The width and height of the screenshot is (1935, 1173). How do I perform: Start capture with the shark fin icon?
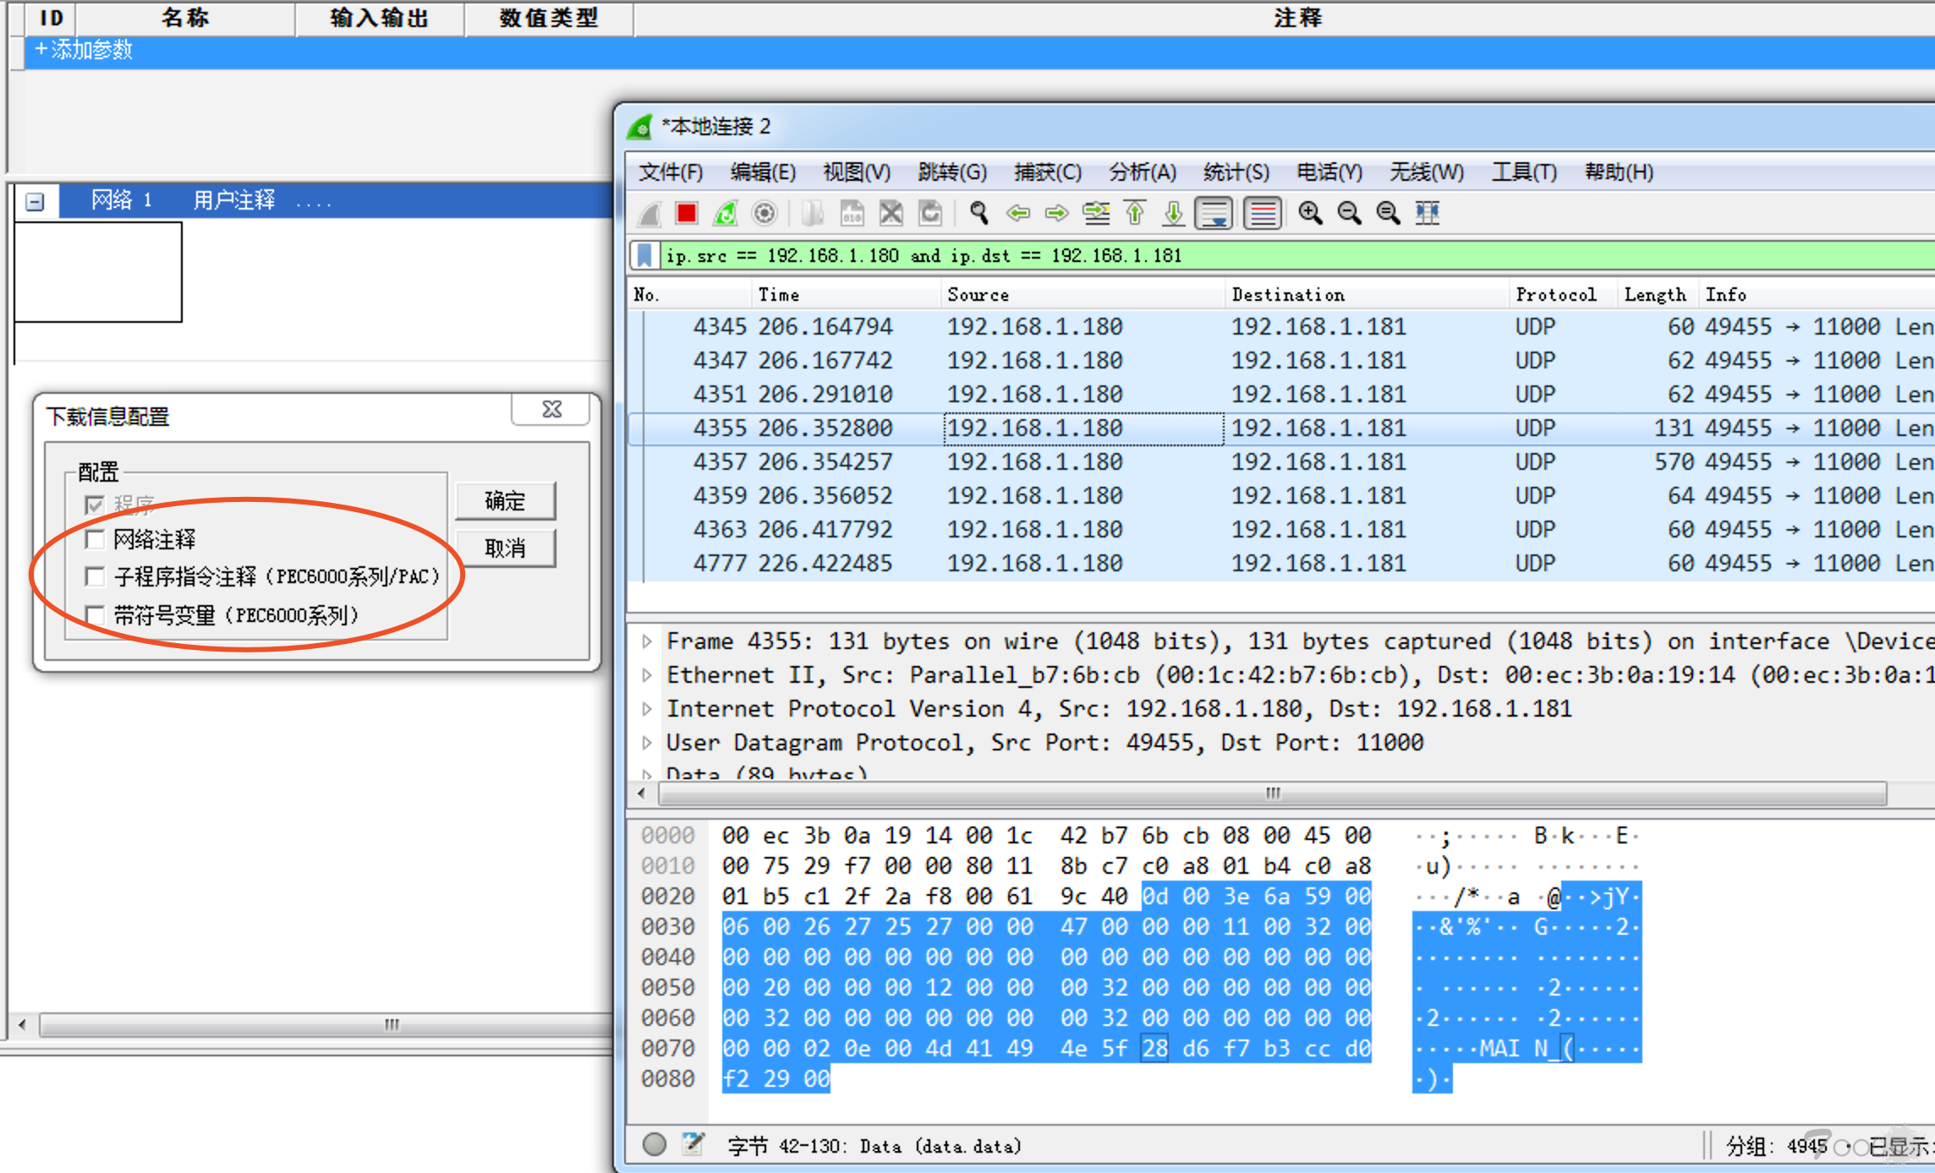pos(650,214)
